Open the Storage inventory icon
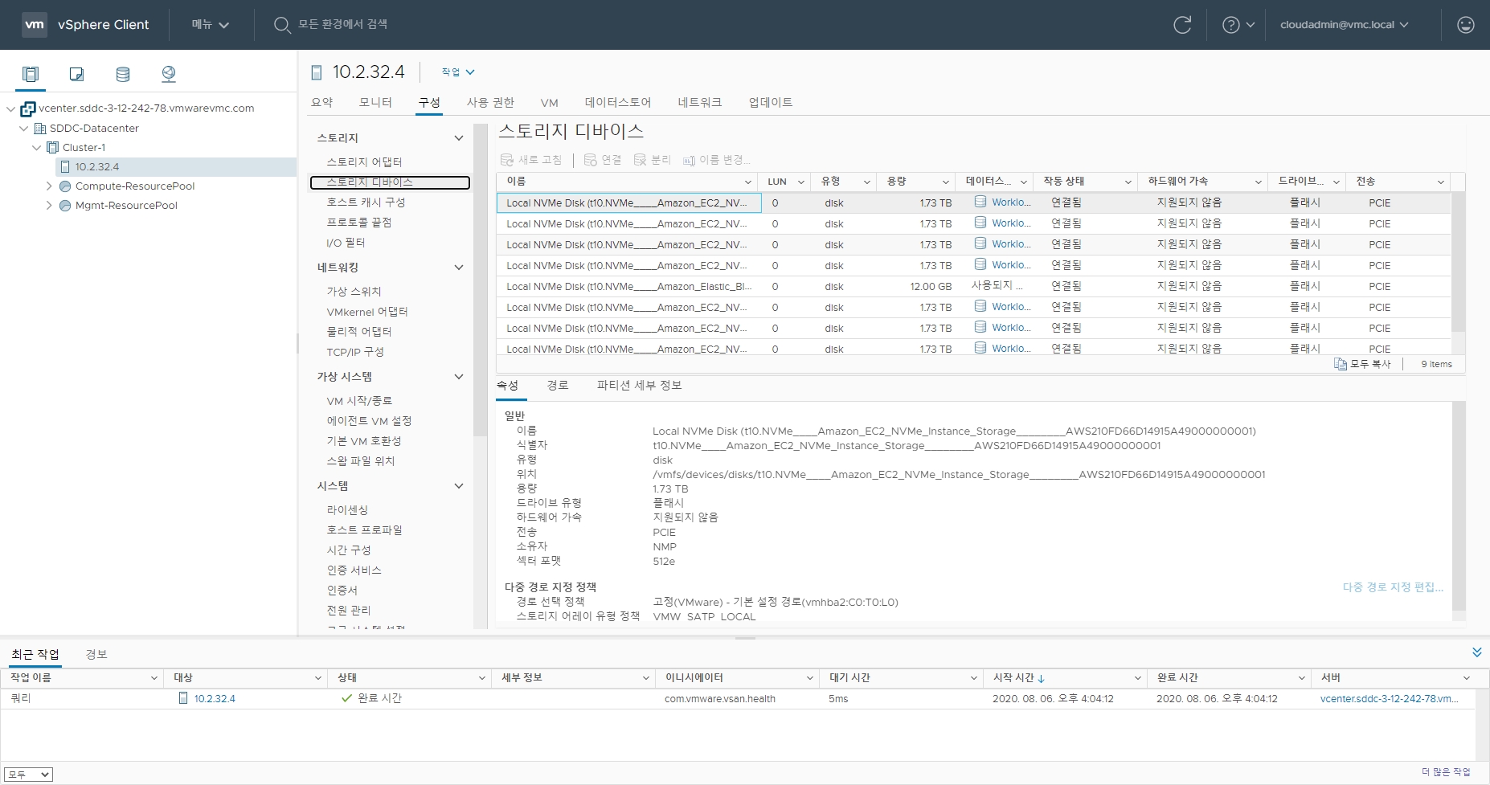Screen dimensions: 1490x785 pyautogui.click(x=123, y=74)
